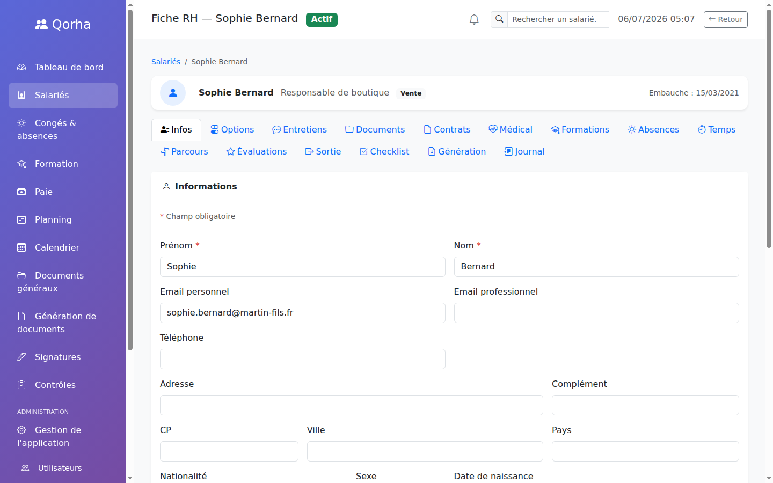Click the Vente department badge
This screenshot has width=773, height=483.
[x=411, y=93]
